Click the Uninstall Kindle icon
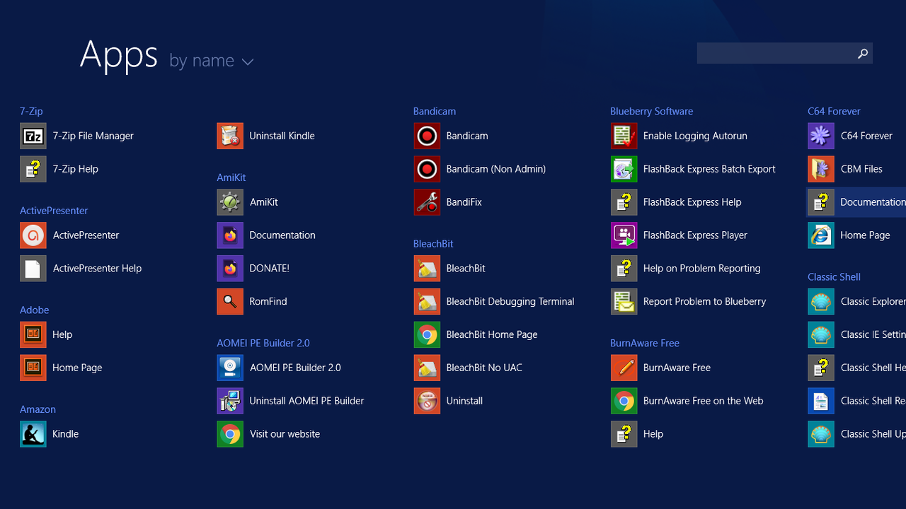Image resolution: width=906 pixels, height=509 pixels. [x=230, y=136]
